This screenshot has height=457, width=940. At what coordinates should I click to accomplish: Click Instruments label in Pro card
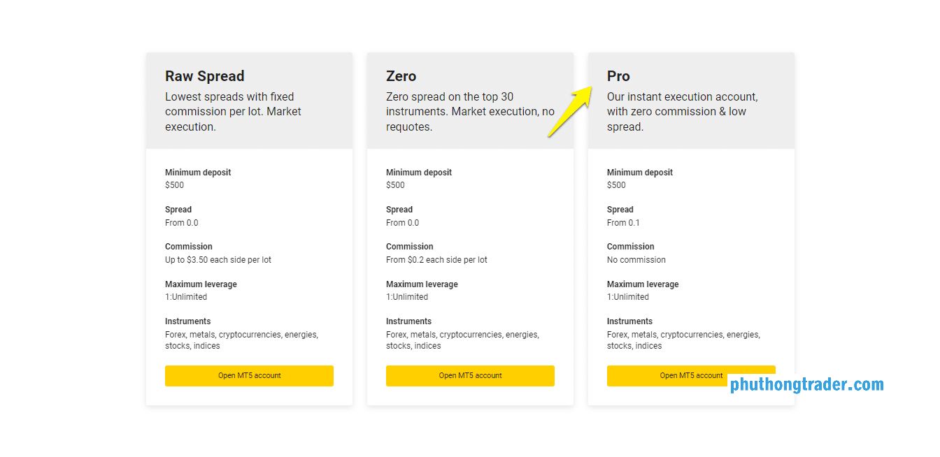[629, 321]
